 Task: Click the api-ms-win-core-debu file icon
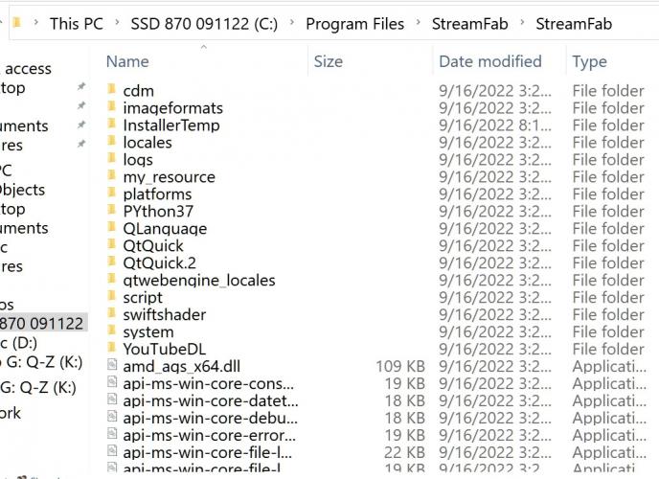(112, 417)
